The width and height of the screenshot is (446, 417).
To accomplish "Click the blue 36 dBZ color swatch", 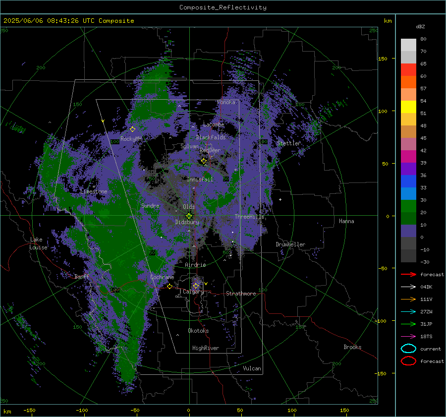I will (x=408, y=181).
